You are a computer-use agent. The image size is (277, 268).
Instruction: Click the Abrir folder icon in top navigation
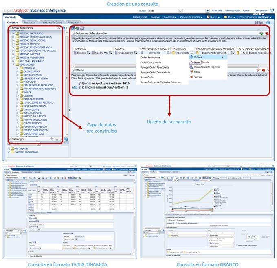pyautogui.click(x=225, y=17)
